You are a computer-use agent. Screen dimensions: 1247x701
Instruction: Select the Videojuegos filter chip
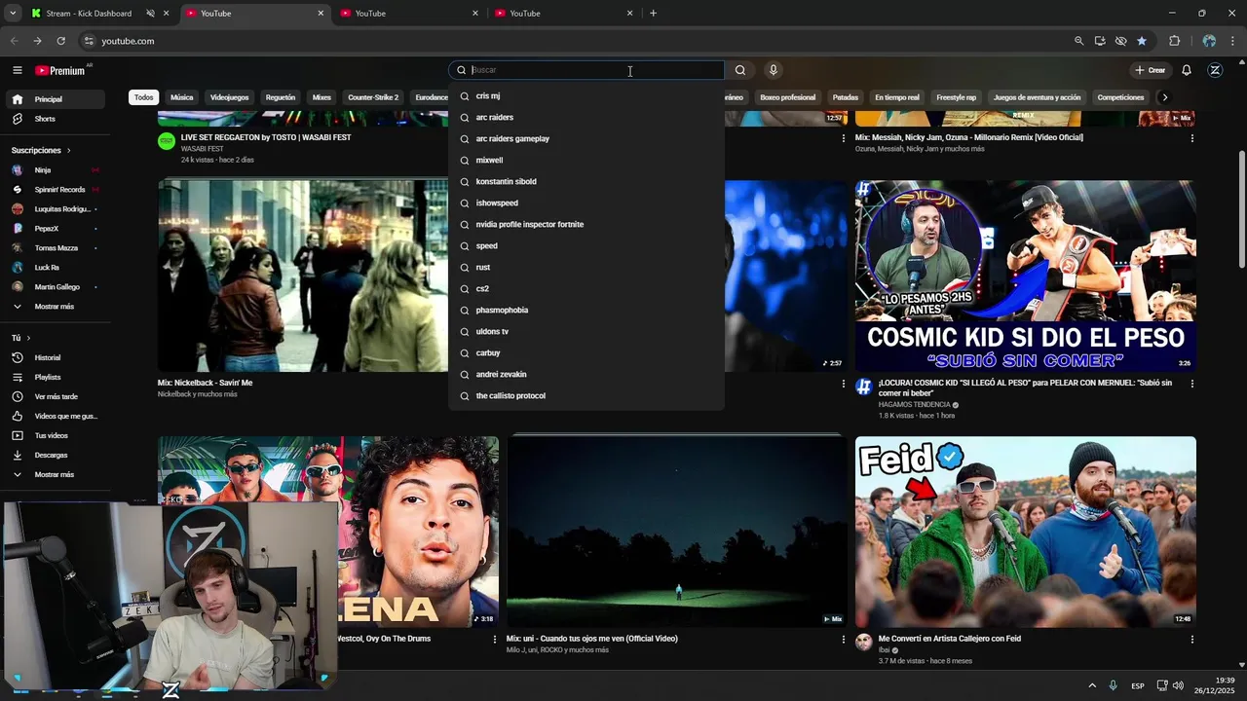229,97
